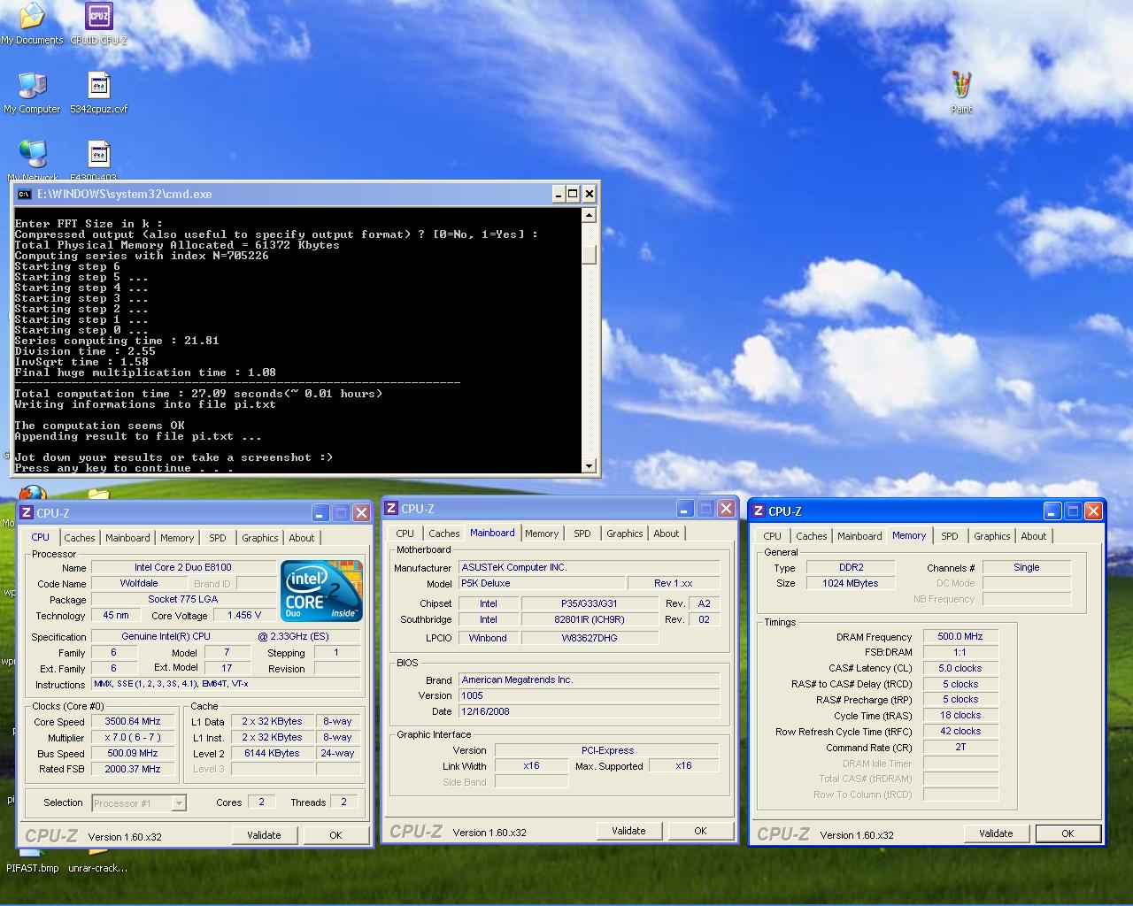Select the My Network Places desktop icon
1133x906 pixels.
point(33,159)
